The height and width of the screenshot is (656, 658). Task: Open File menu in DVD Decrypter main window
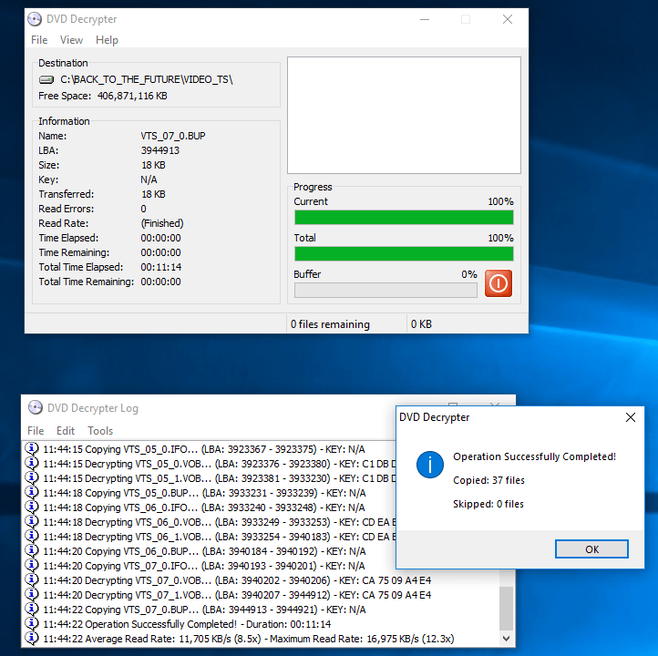[39, 40]
